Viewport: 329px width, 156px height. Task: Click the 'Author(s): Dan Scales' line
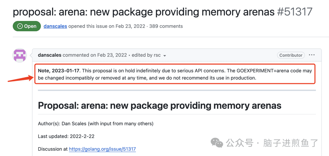pyautogui.click(x=96, y=124)
